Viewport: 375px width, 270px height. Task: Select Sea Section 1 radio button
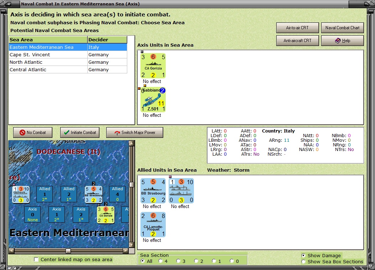[x=214, y=261]
